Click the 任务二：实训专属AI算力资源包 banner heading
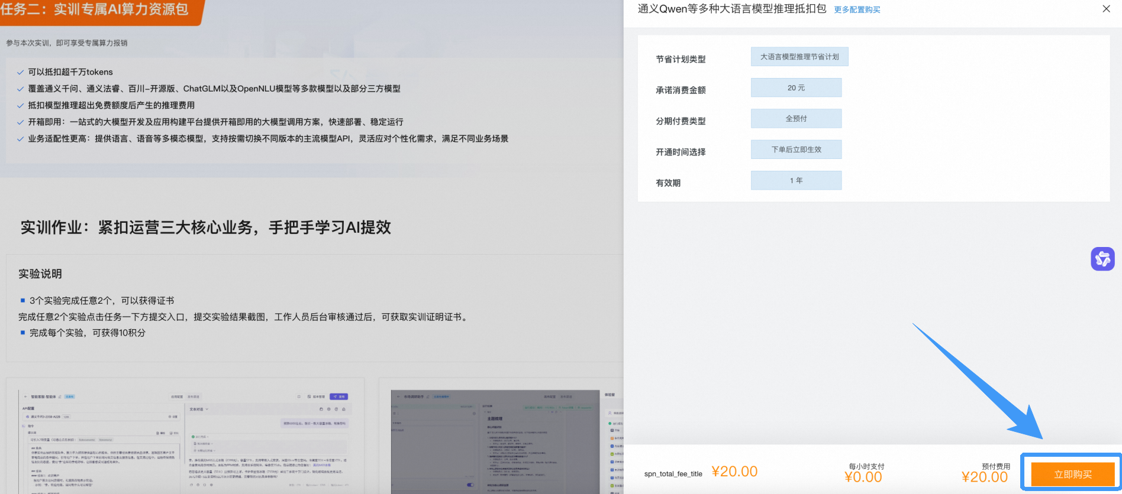Viewport: 1122px width, 494px height. pyautogui.click(x=95, y=9)
